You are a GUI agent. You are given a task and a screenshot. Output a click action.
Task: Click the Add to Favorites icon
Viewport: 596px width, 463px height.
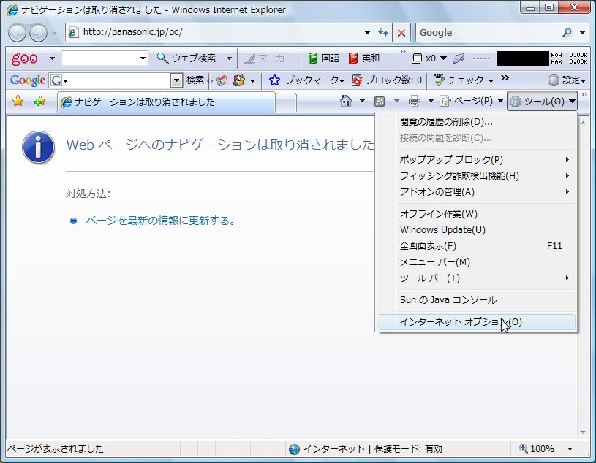click(39, 102)
